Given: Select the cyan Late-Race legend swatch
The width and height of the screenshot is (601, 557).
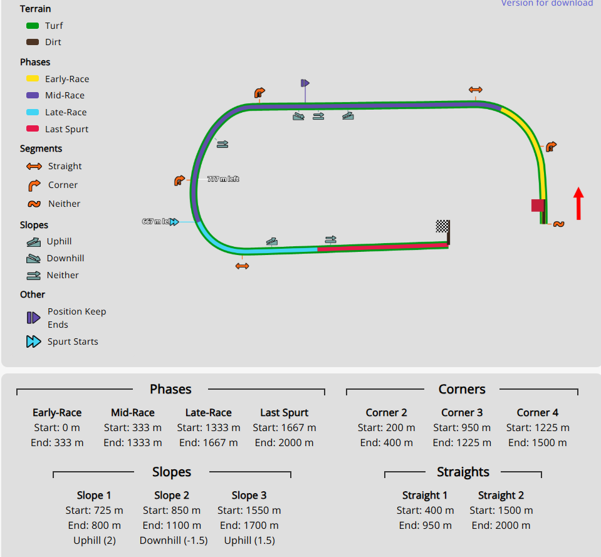Looking at the screenshot, I should click(x=33, y=112).
